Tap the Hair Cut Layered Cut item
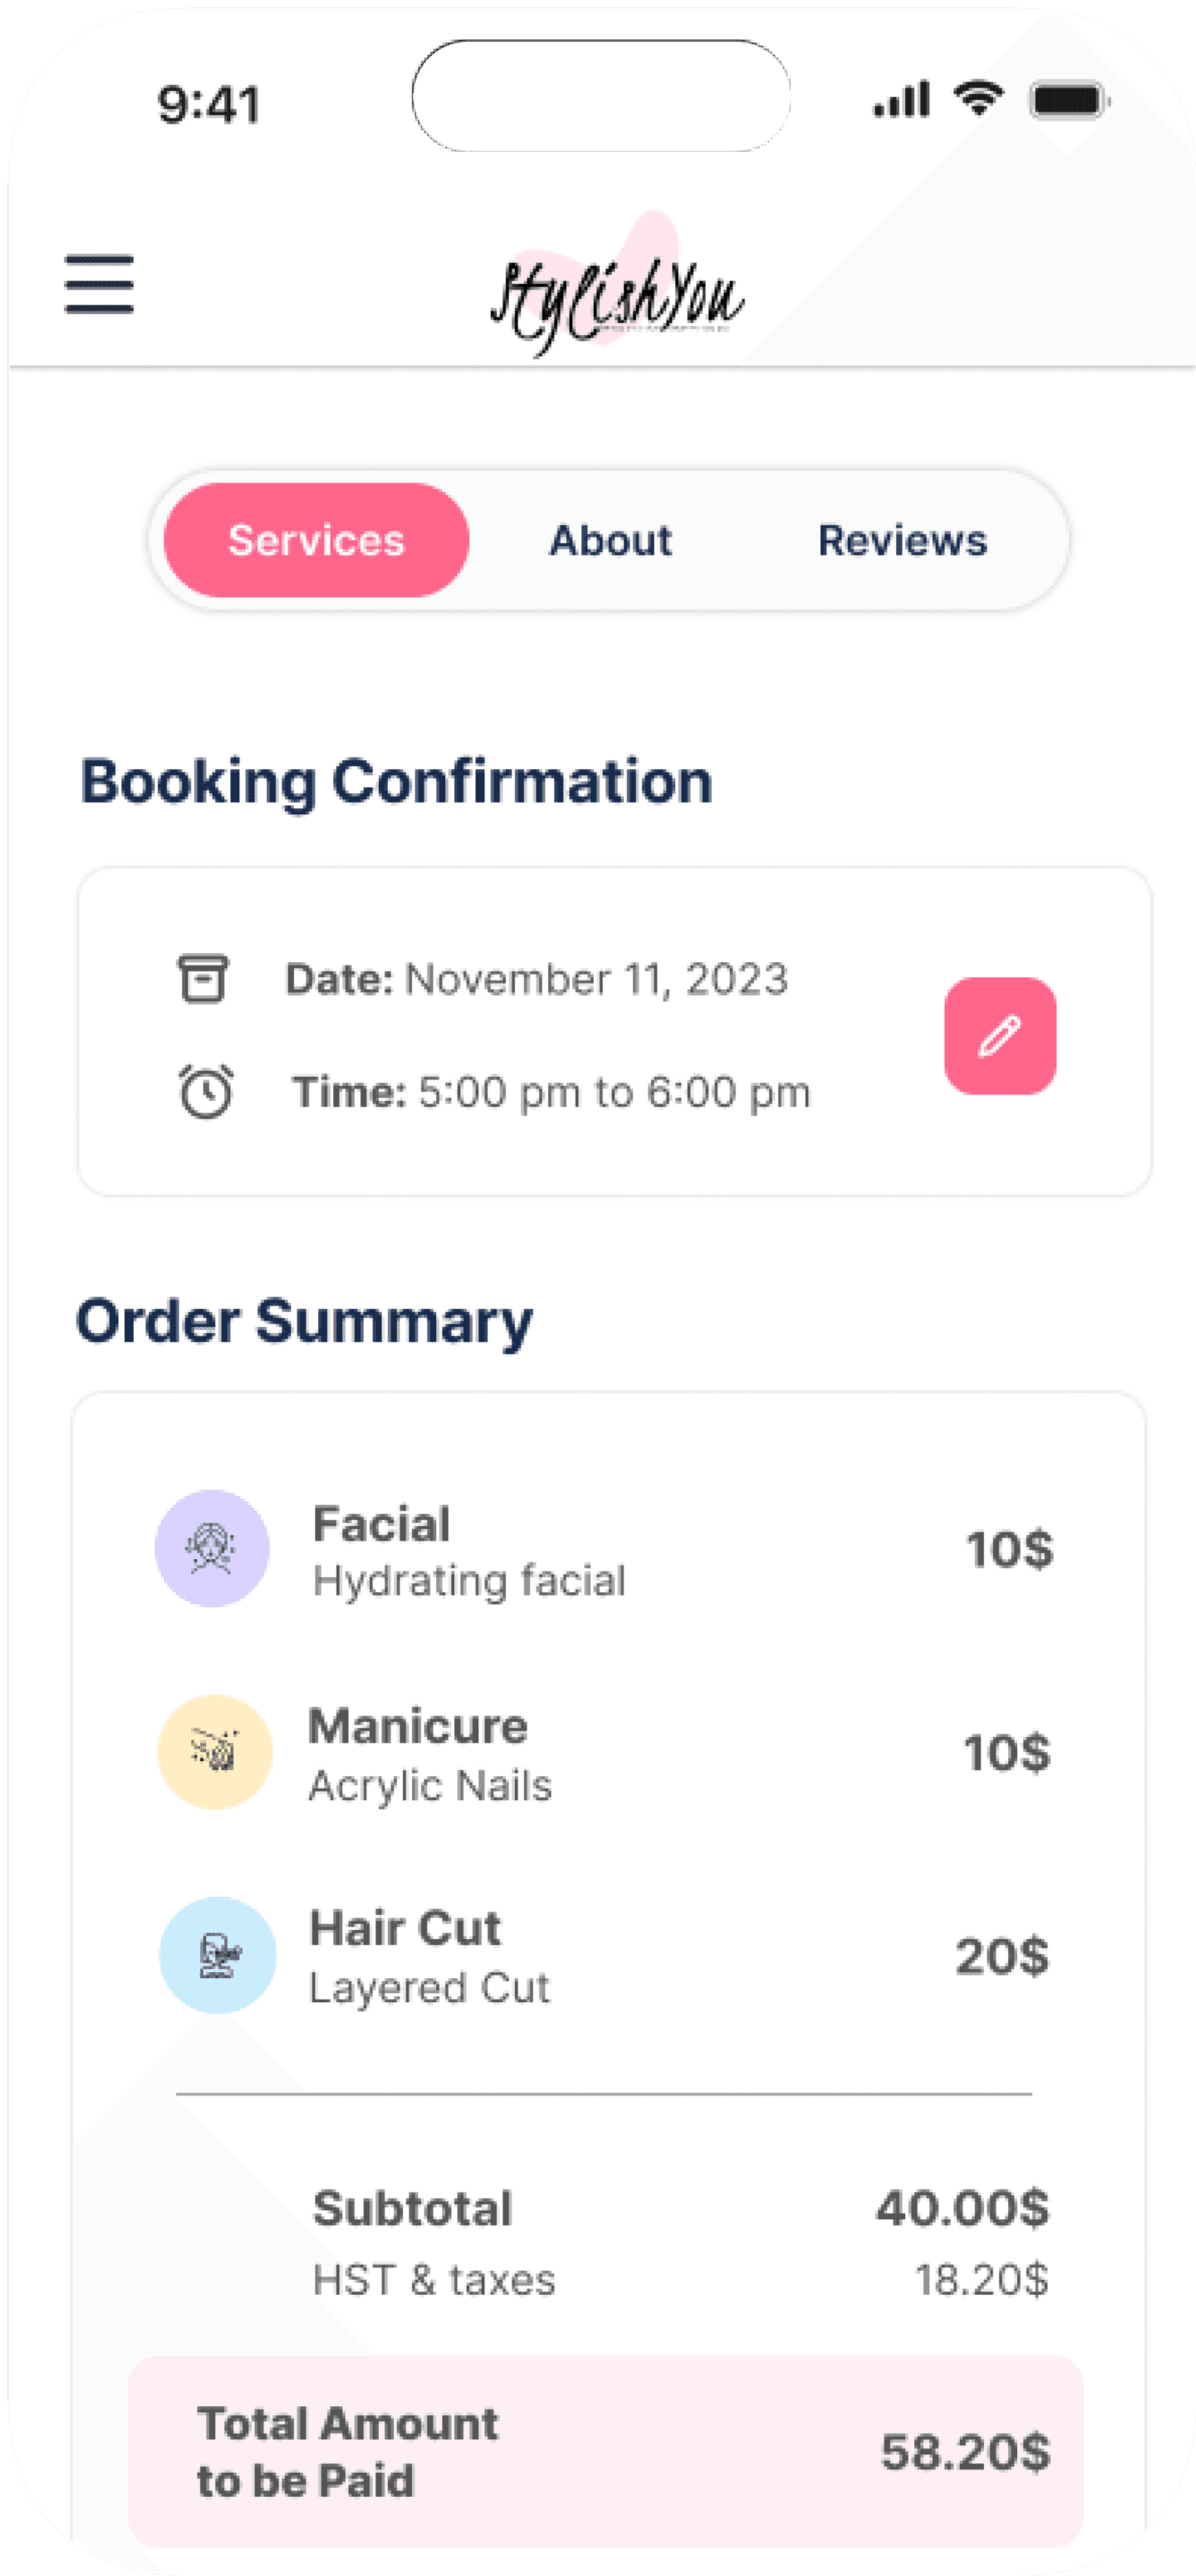Image resolution: width=1196 pixels, height=2576 pixels. 429,1957
